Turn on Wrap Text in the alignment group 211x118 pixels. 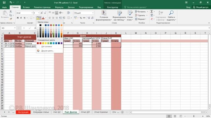tap(69, 13)
